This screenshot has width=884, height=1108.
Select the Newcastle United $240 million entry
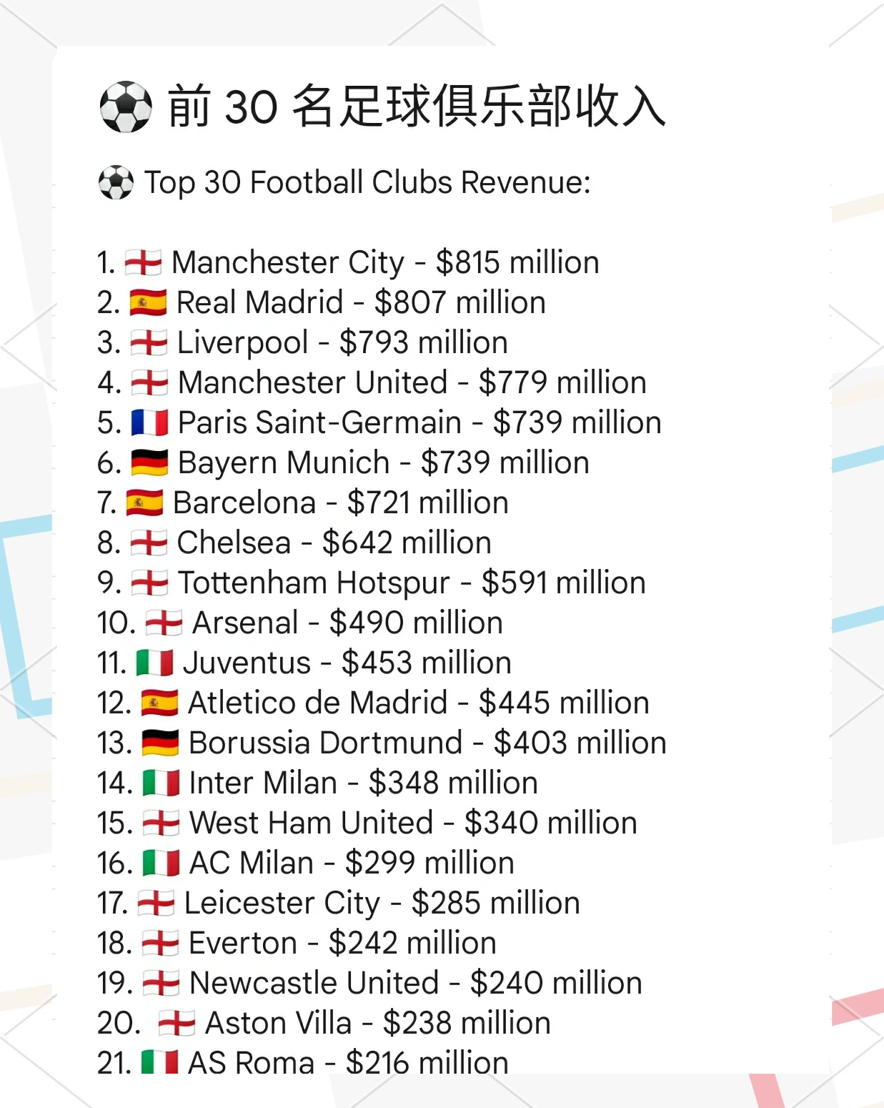(415, 983)
